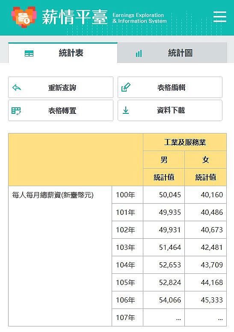Click the heart-shaped coin site logo
The width and height of the screenshot is (234, 332).
pos(24,17)
